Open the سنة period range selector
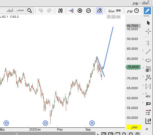 pos(114,11)
